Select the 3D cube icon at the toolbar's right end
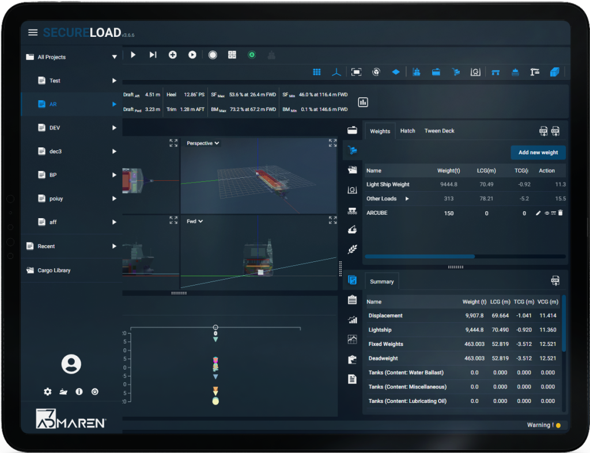590x453 pixels. pos(555,72)
